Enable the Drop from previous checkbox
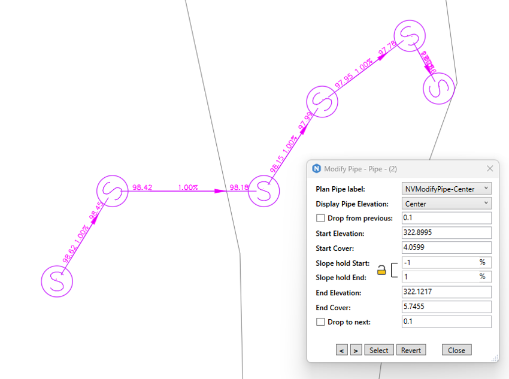The image size is (509, 379). (320, 218)
